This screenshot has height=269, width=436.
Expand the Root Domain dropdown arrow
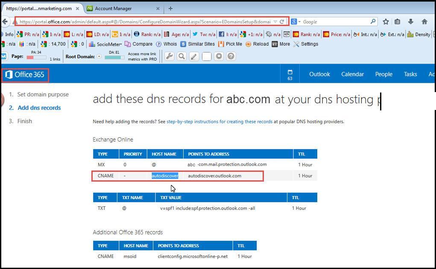(99, 56)
